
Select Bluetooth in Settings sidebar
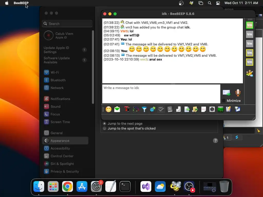click(x=65, y=80)
